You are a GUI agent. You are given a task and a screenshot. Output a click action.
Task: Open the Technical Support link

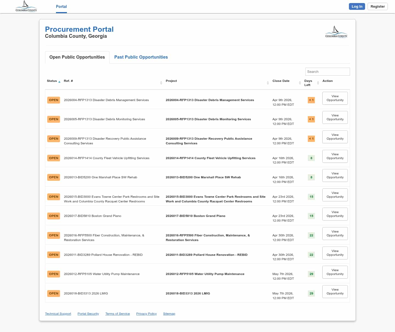[58, 314]
